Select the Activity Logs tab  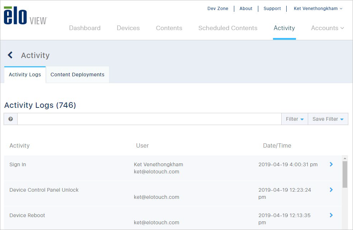coord(25,75)
